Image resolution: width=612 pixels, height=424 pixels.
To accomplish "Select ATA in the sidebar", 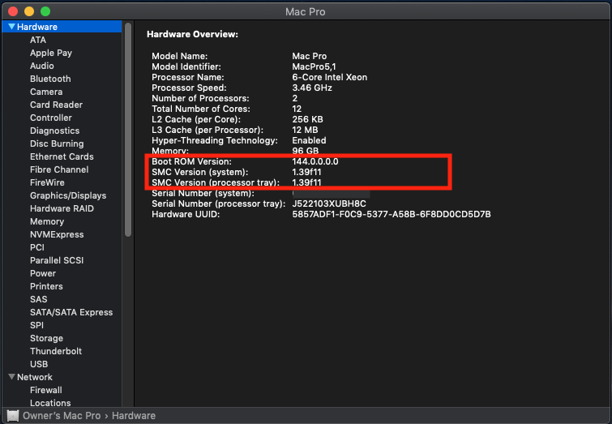I will coord(38,40).
